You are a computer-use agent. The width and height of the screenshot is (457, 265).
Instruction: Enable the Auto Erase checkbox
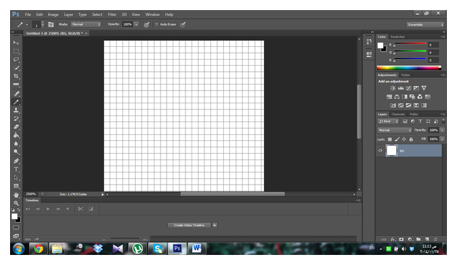156,24
